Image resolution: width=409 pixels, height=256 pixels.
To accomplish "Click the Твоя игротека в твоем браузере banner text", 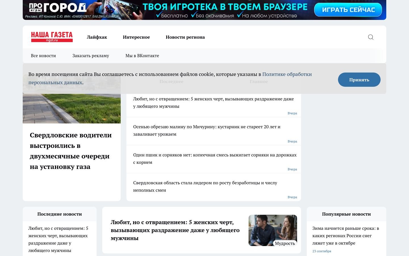I will 225,7.
